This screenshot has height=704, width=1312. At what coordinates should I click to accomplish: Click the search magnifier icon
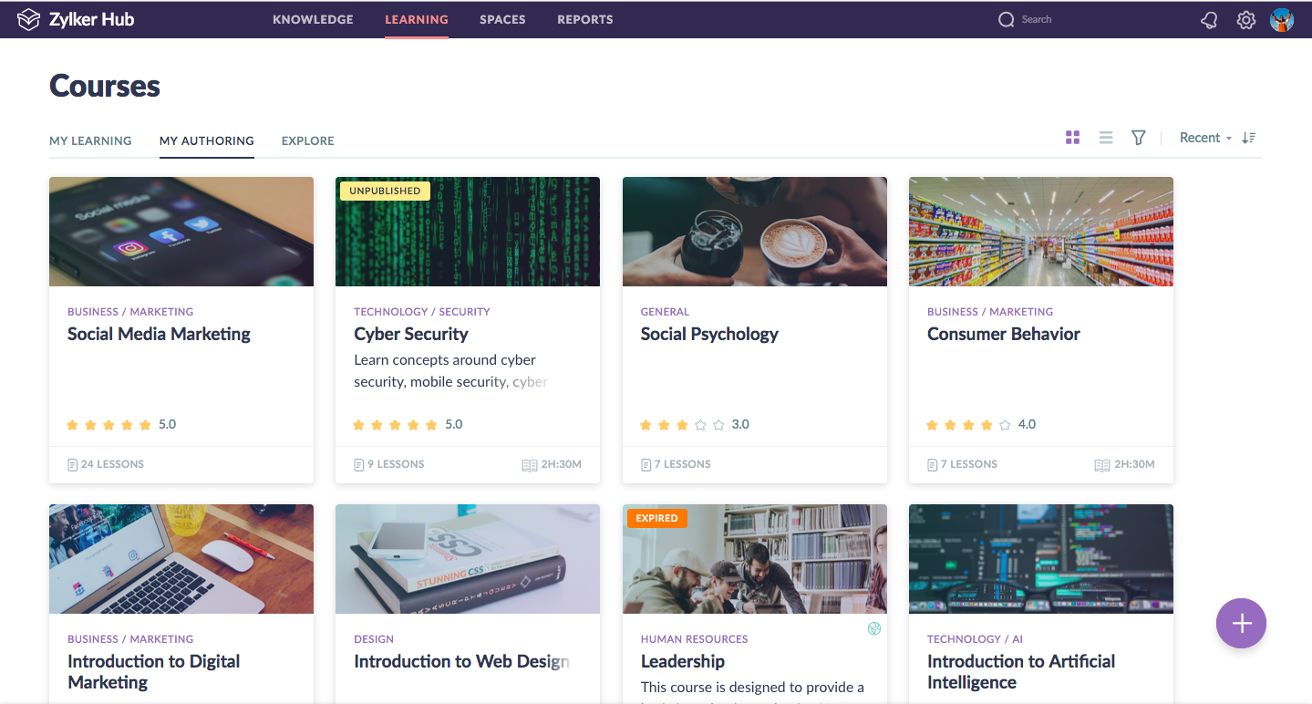click(x=1007, y=20)
